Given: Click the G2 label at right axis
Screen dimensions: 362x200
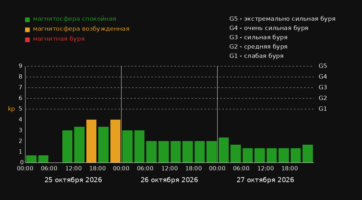Looking at the screenshot, I should [323, 98].
